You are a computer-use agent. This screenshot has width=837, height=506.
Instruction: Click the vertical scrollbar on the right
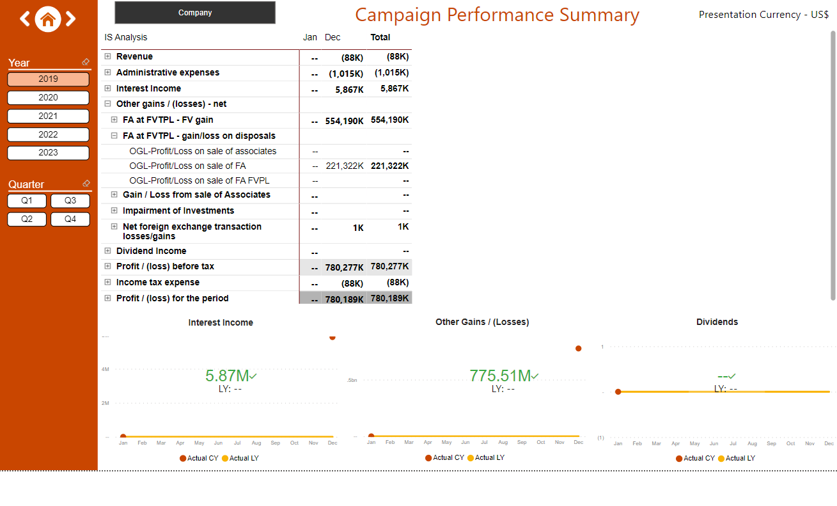pos(833,165)
